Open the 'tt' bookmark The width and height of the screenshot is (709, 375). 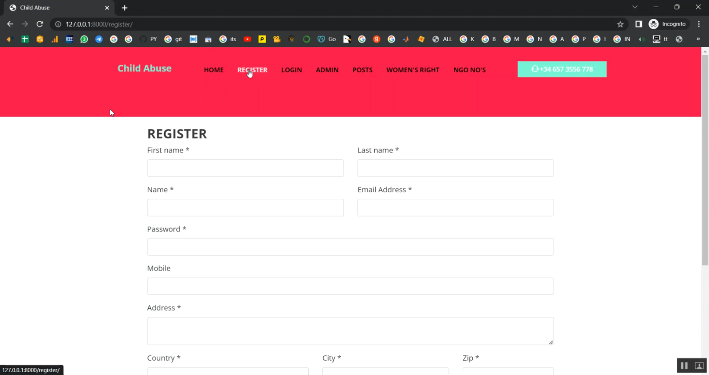coord(660,39)
